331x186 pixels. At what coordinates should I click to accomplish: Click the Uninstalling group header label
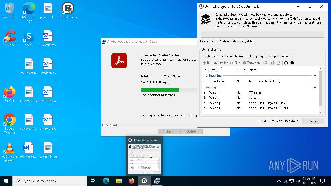[x=213, y=76]
